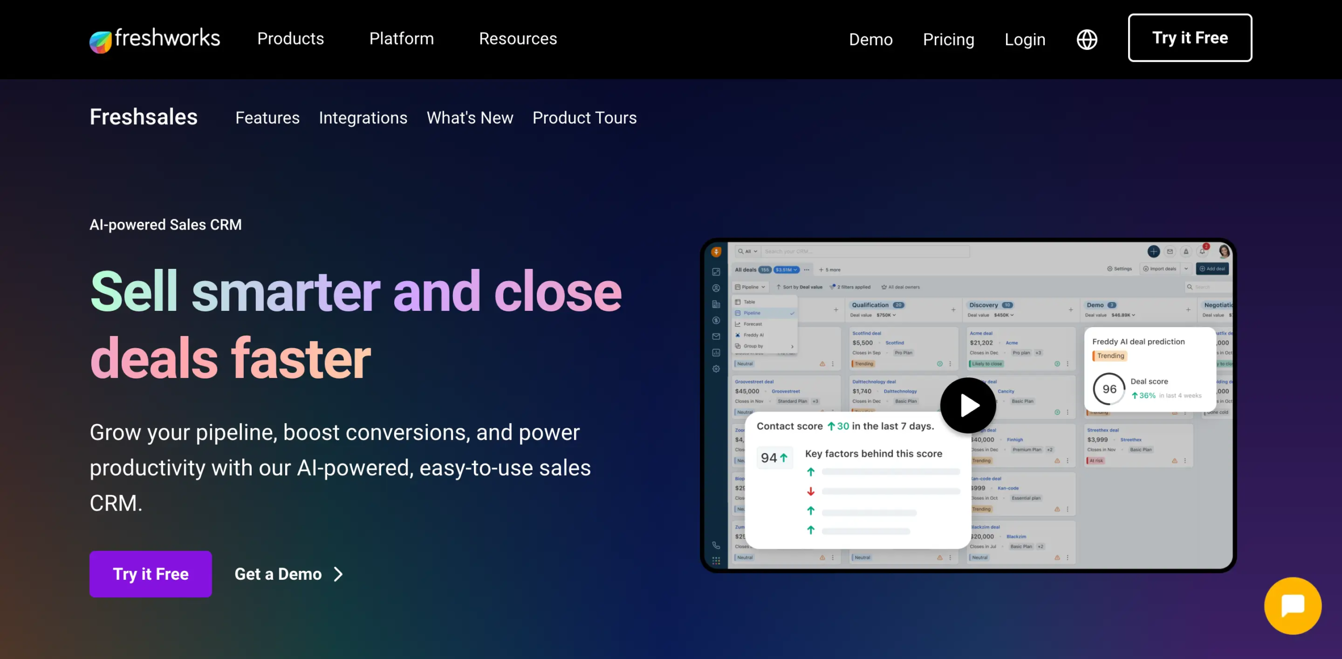Click the Add deal button in CRM preview

[x=1212, y=269]
